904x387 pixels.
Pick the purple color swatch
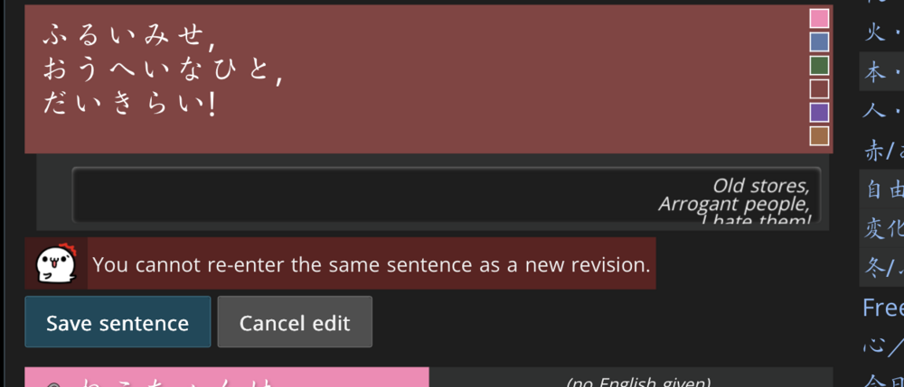pyautogui.click(x=819, y=112)
